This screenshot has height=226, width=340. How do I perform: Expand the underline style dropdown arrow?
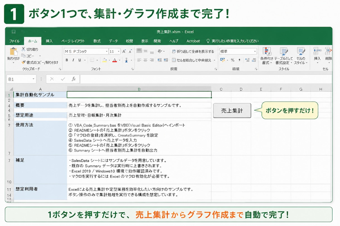pyautogui.click(x=84, y=60)
